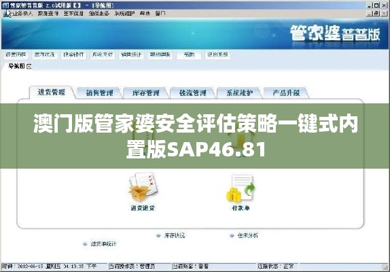Screen dimensions: 390x272
Task: Click the 销售统计 toolbar button
Action: tap(131, 54)
